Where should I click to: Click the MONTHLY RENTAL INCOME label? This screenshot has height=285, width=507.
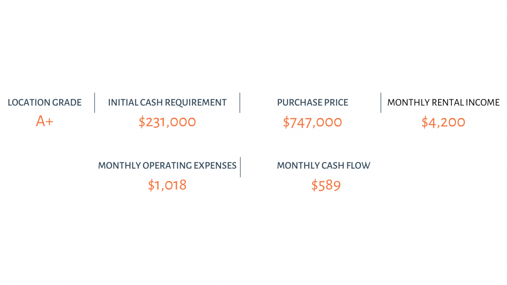tap(443, 102)
